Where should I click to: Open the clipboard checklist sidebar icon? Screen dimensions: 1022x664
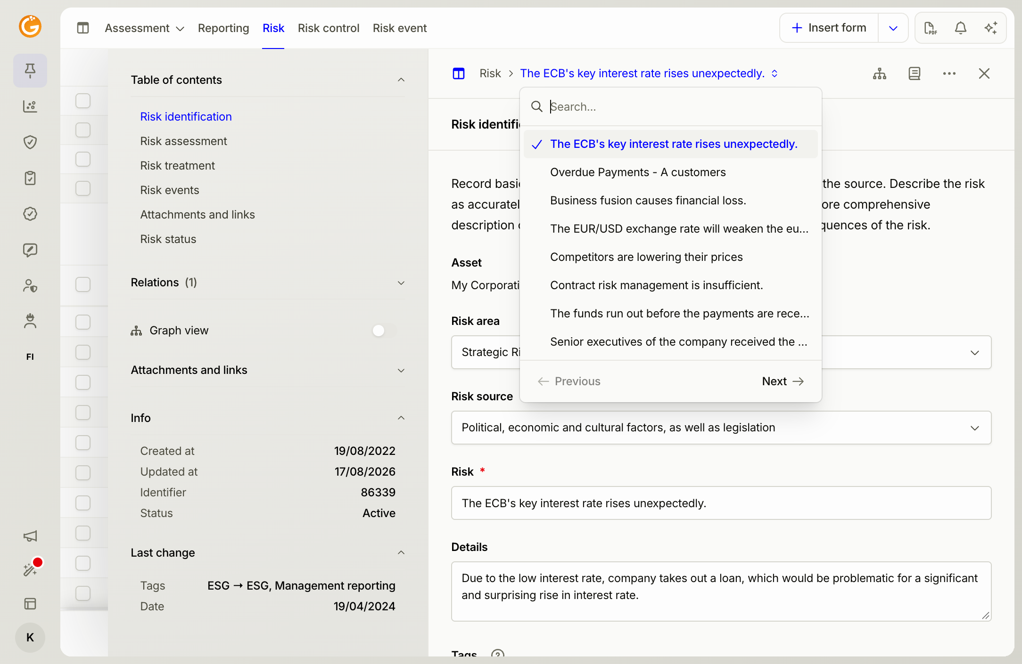coord(30,178)
